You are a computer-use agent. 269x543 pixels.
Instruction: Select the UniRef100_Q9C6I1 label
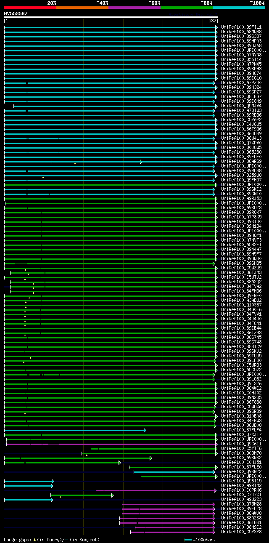point(241,444)
